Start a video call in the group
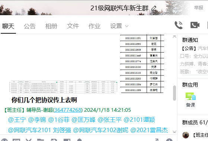This screenshot has height=141, width=208. [195, 25]
